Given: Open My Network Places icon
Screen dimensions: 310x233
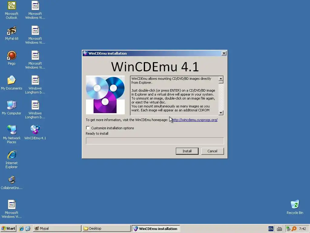Looking at the screenshot, I should [12, 134].
